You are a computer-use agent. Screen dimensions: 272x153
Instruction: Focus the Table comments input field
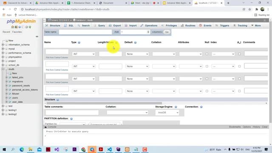[x=72, y=112]
